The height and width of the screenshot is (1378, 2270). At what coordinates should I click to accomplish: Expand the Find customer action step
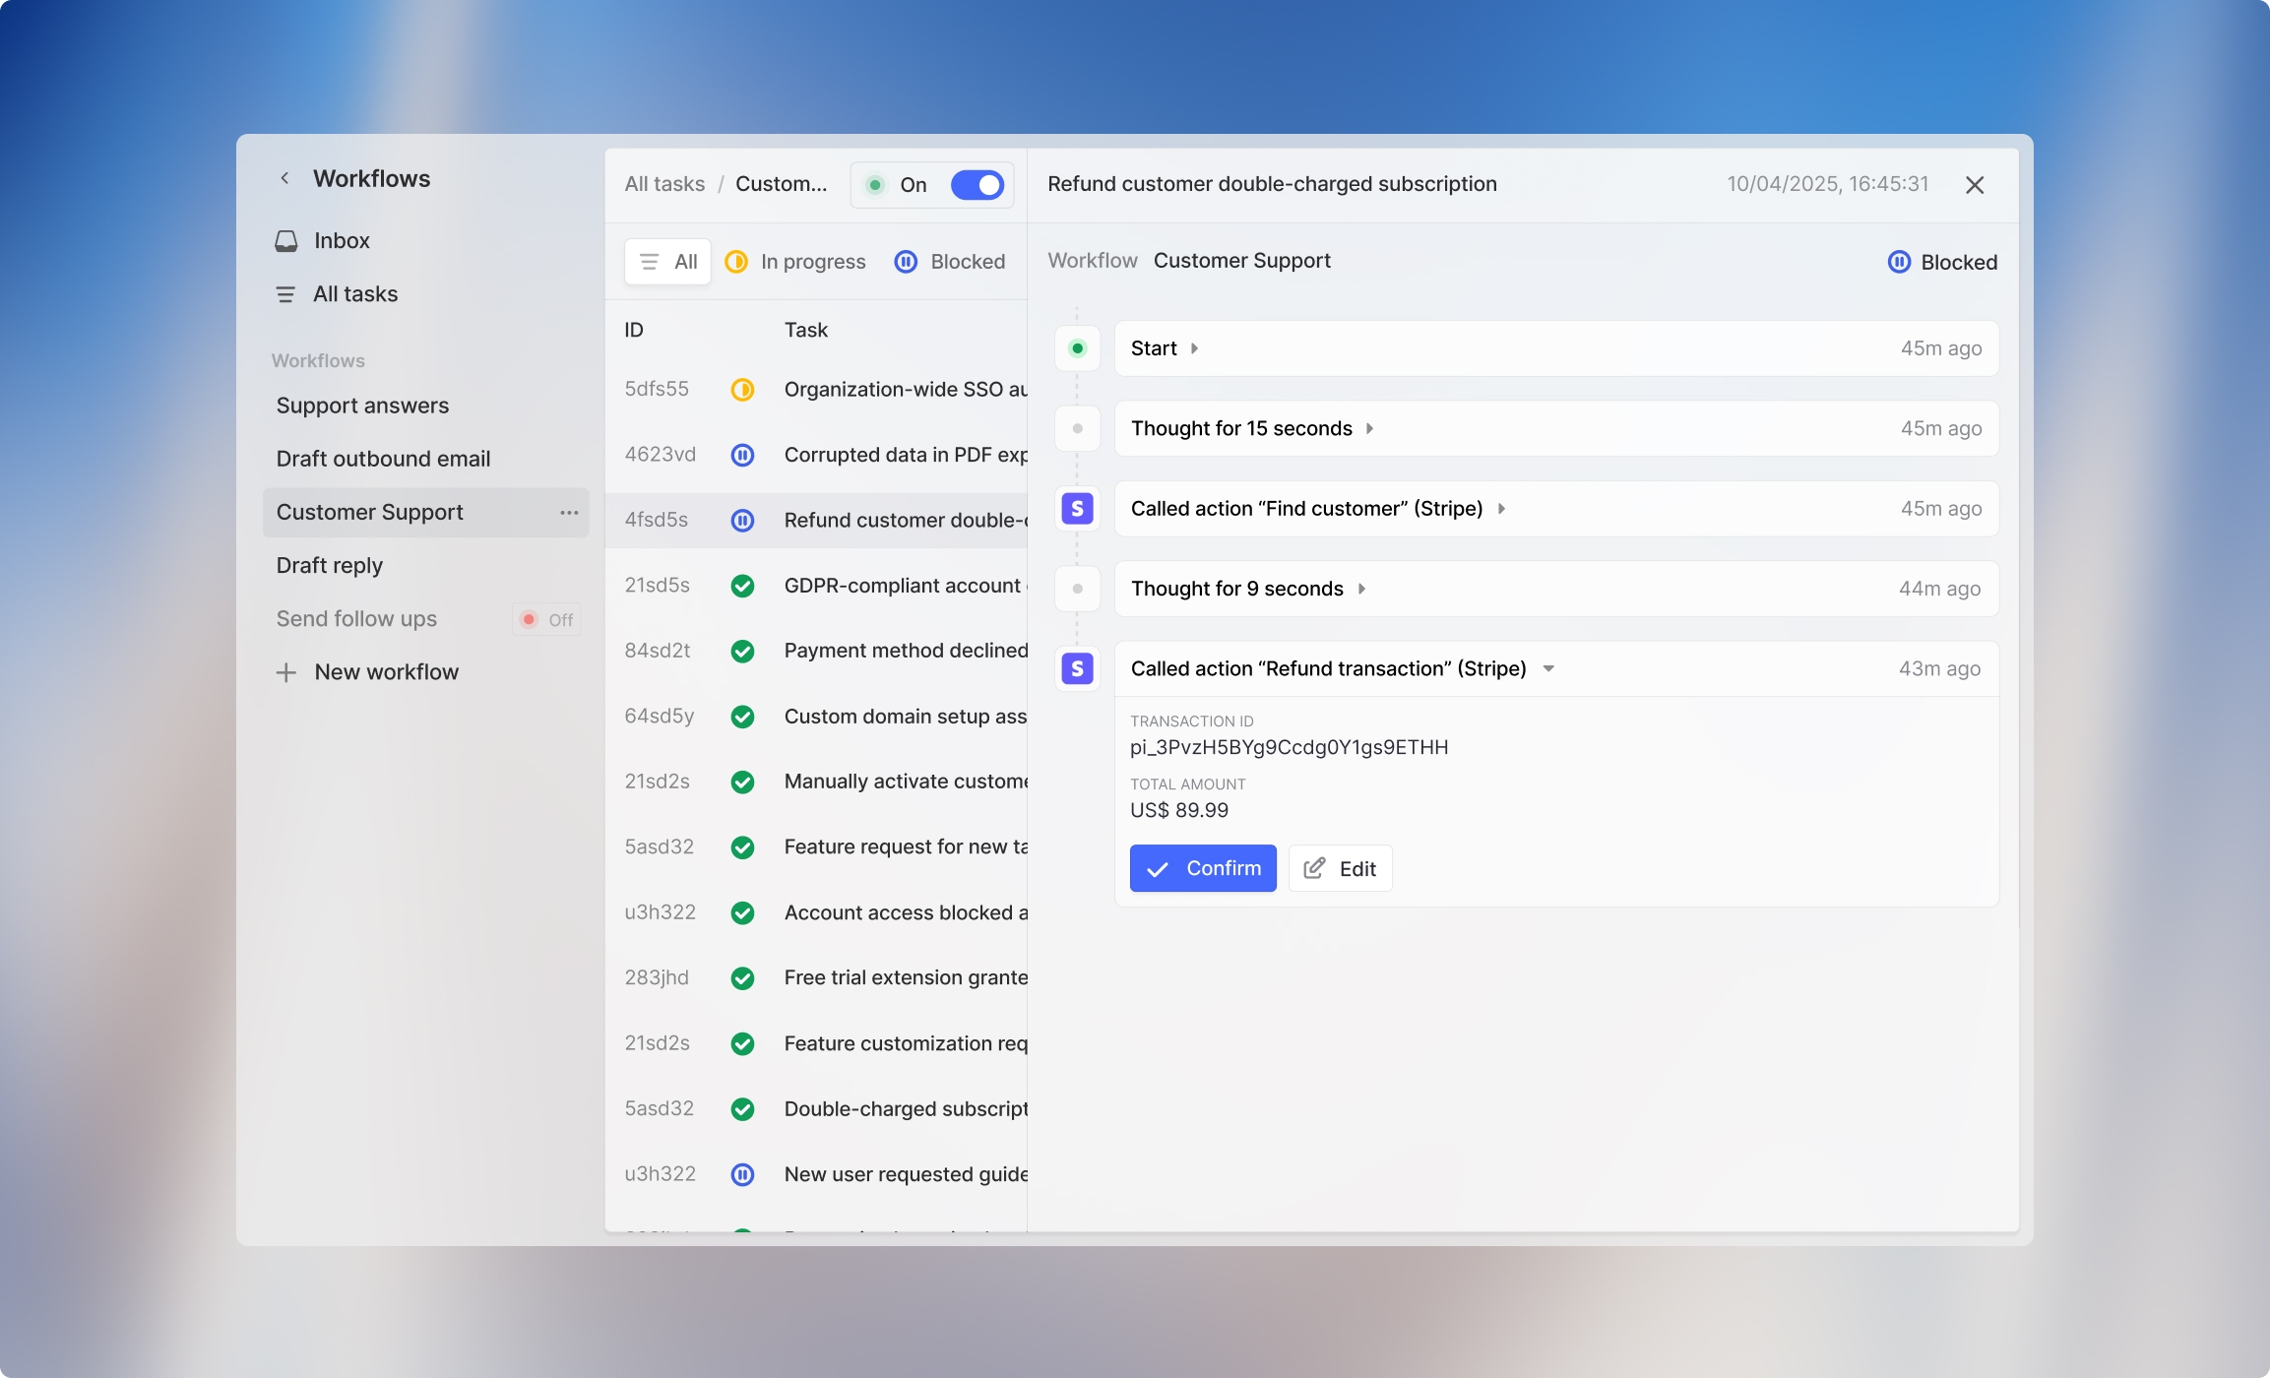click(x=1501, y=509)
